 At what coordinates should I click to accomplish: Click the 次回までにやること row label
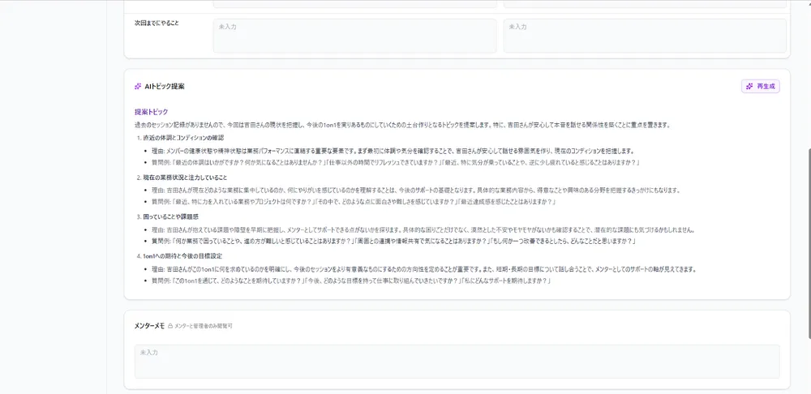pyautogui.click(x=157, y=24)
